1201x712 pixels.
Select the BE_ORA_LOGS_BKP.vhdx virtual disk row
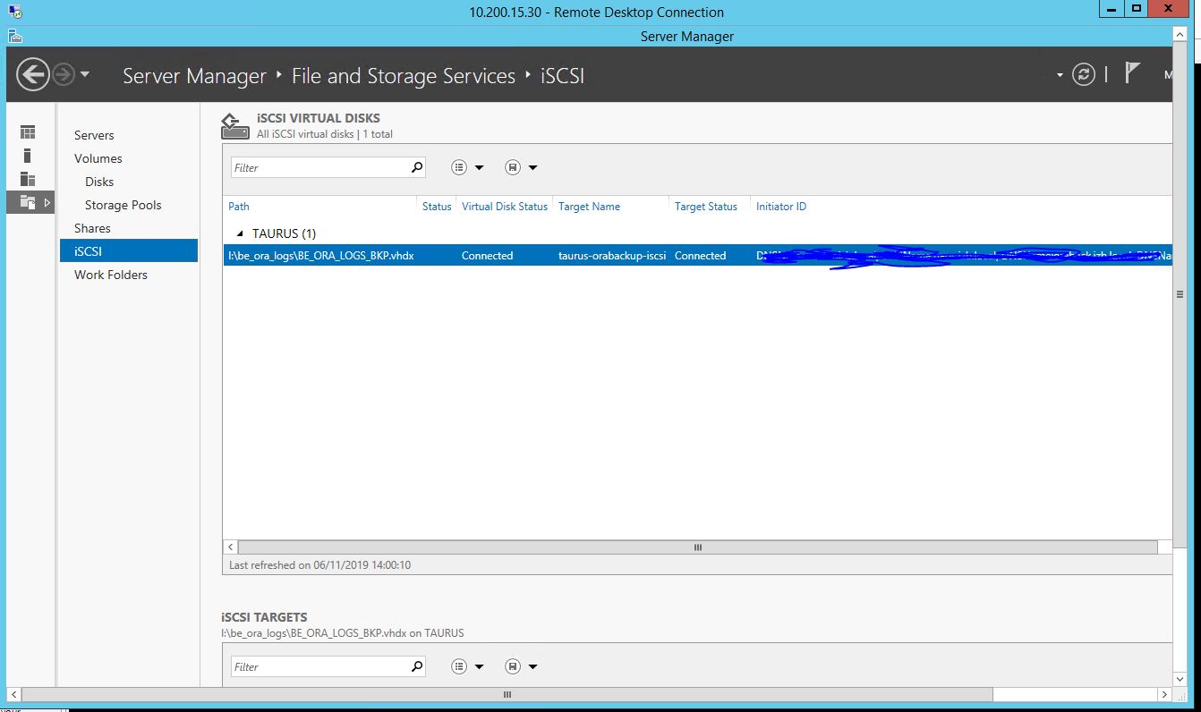click(x=697, y=256)
